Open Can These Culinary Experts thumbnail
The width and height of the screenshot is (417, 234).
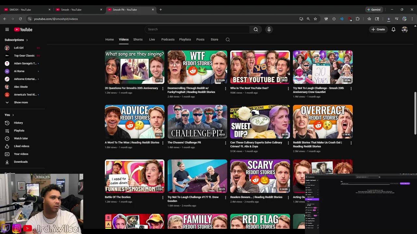pyautogui.click(x=260, y=122)
